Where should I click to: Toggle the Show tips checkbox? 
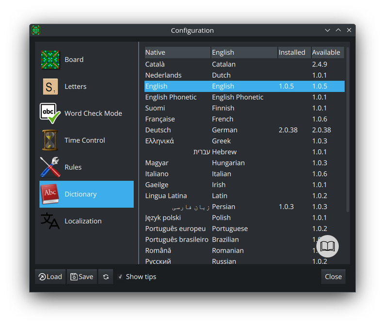[120, 277]
